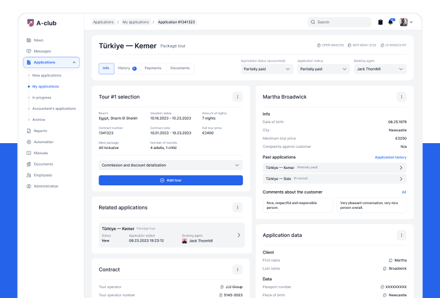The height and width of the screenshot is (298, 440).
Task: Open Application data options menu
Action: (x=401, y=235)
